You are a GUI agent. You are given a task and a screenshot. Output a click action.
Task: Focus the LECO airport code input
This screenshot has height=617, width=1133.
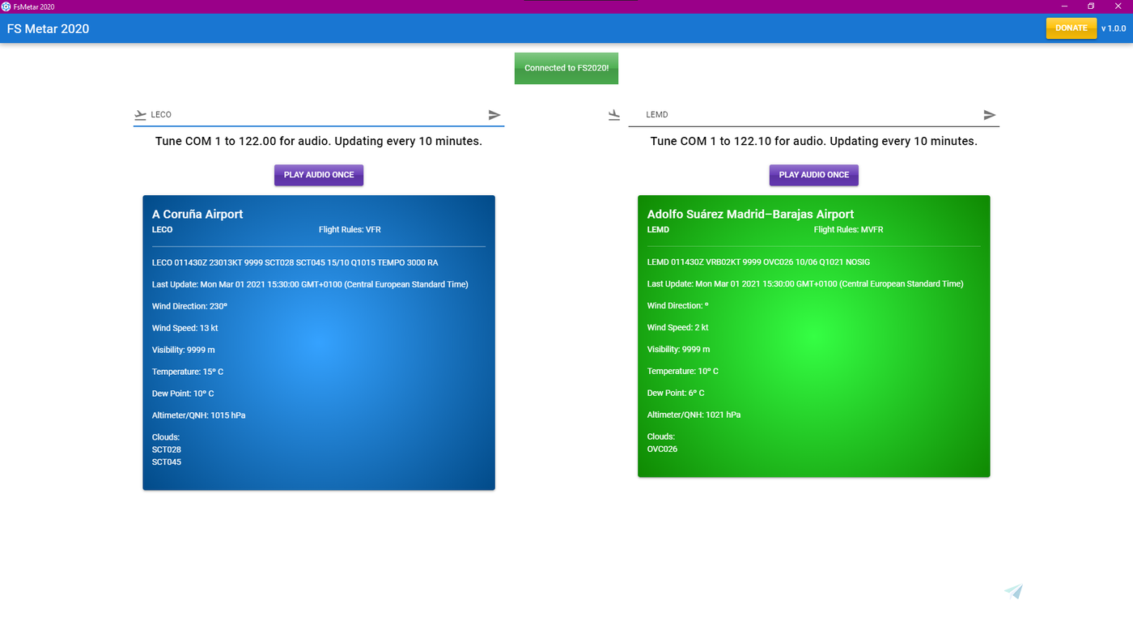(x=316, y=115)
